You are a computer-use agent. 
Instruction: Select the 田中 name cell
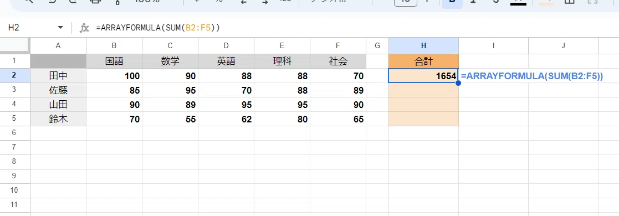(x=58, y=76)
